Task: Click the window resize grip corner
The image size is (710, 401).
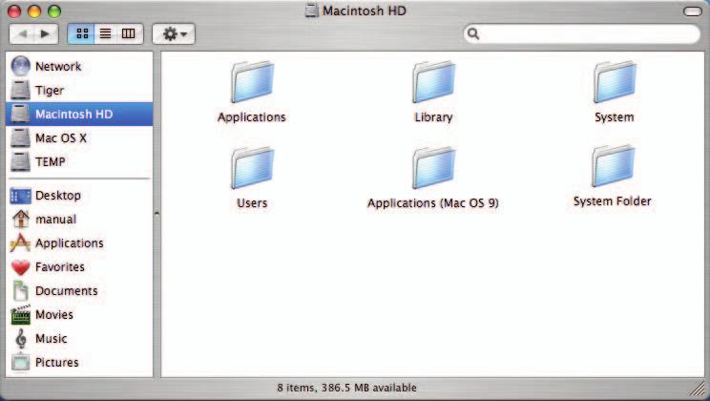Action: point(698,389)
